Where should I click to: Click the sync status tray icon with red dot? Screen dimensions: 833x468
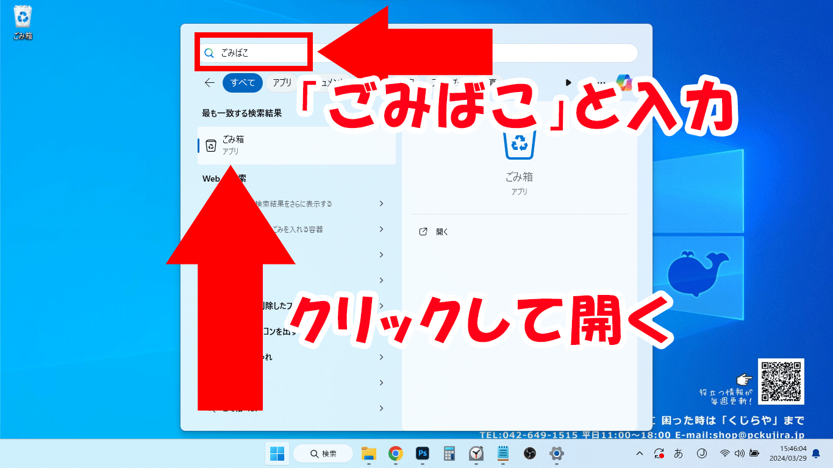(659, 453)
